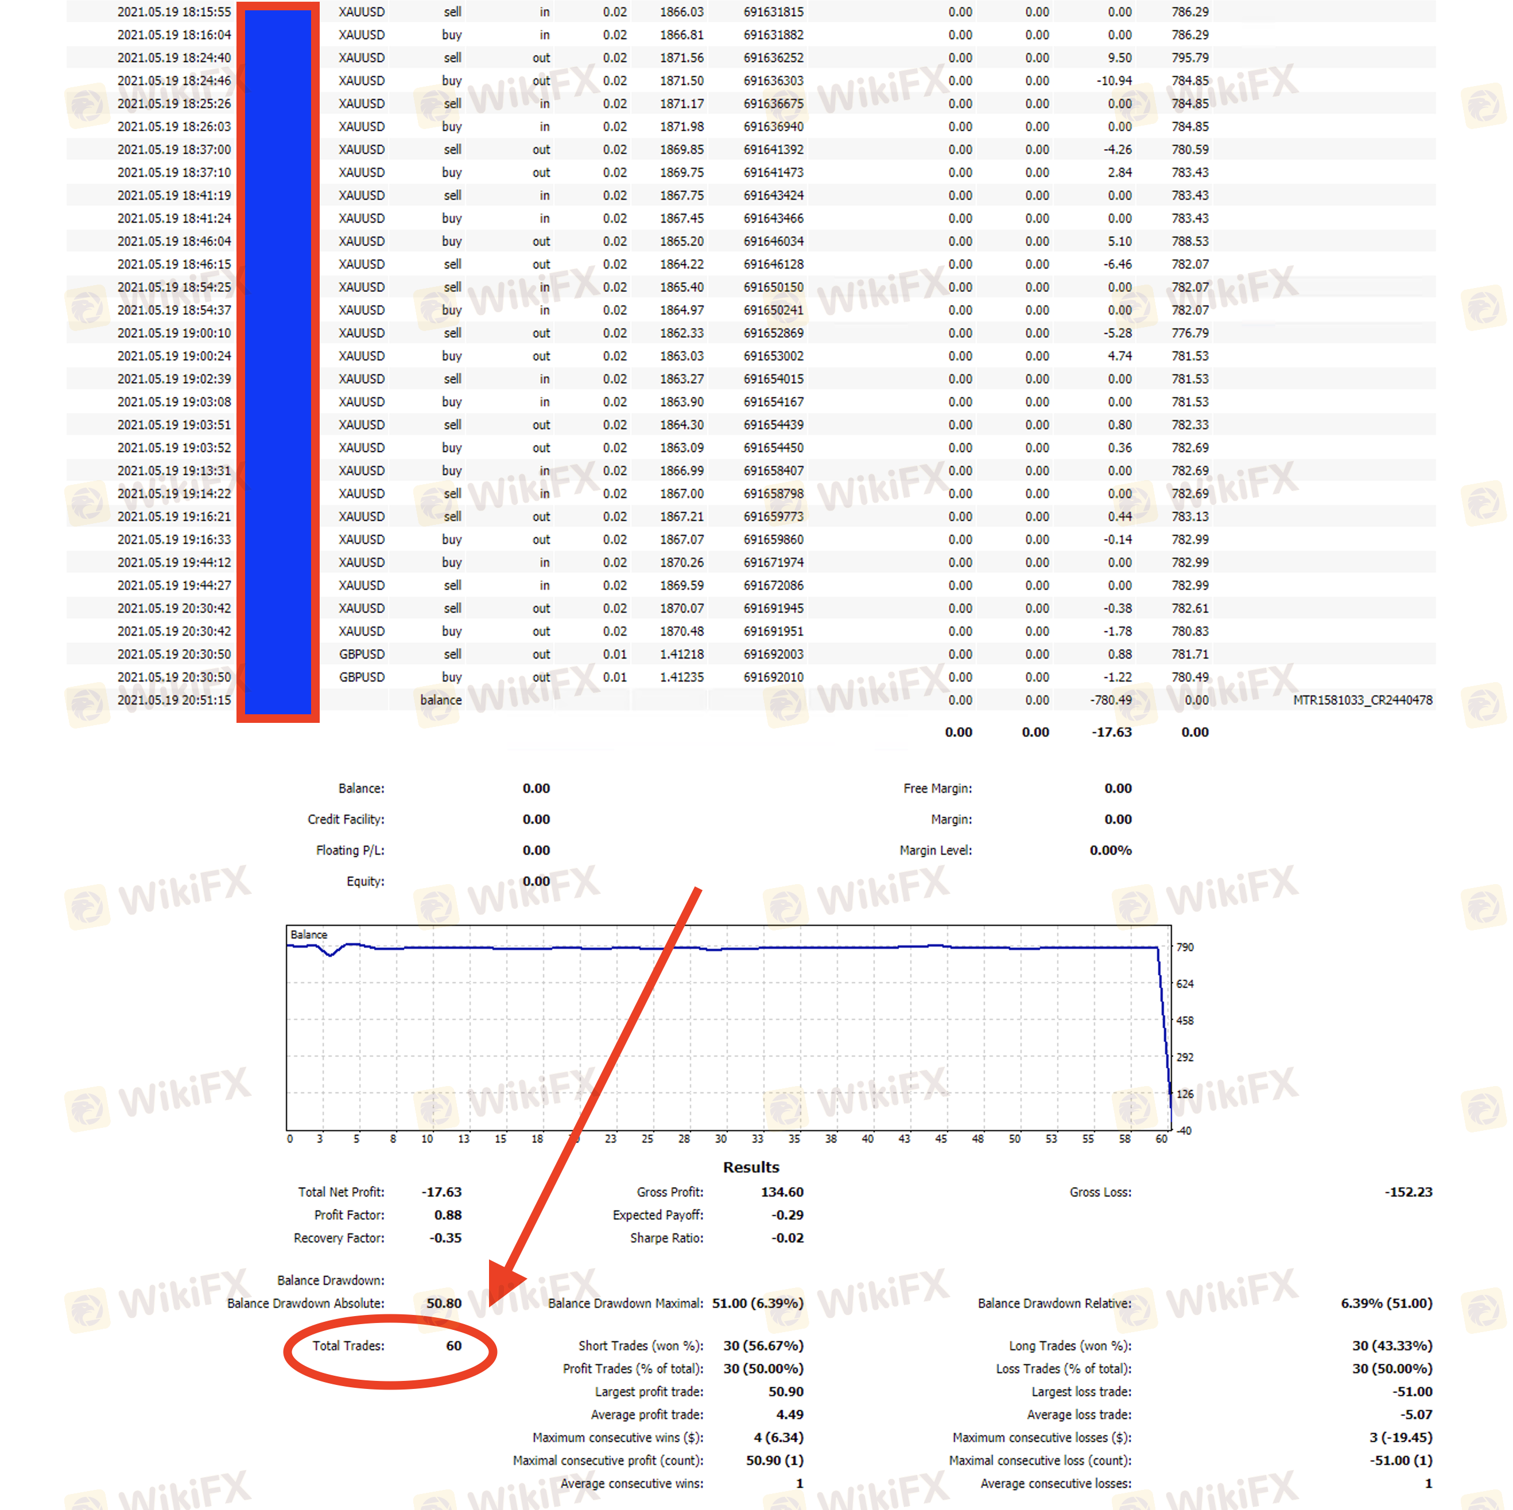Click the Profit Factor value 0.88

[x=448, y=1215]
